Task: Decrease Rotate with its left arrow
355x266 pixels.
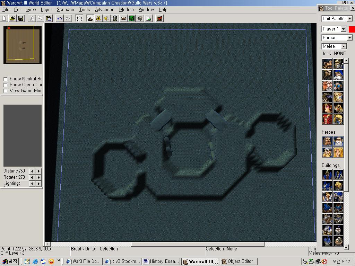Action: click(32, 177)
